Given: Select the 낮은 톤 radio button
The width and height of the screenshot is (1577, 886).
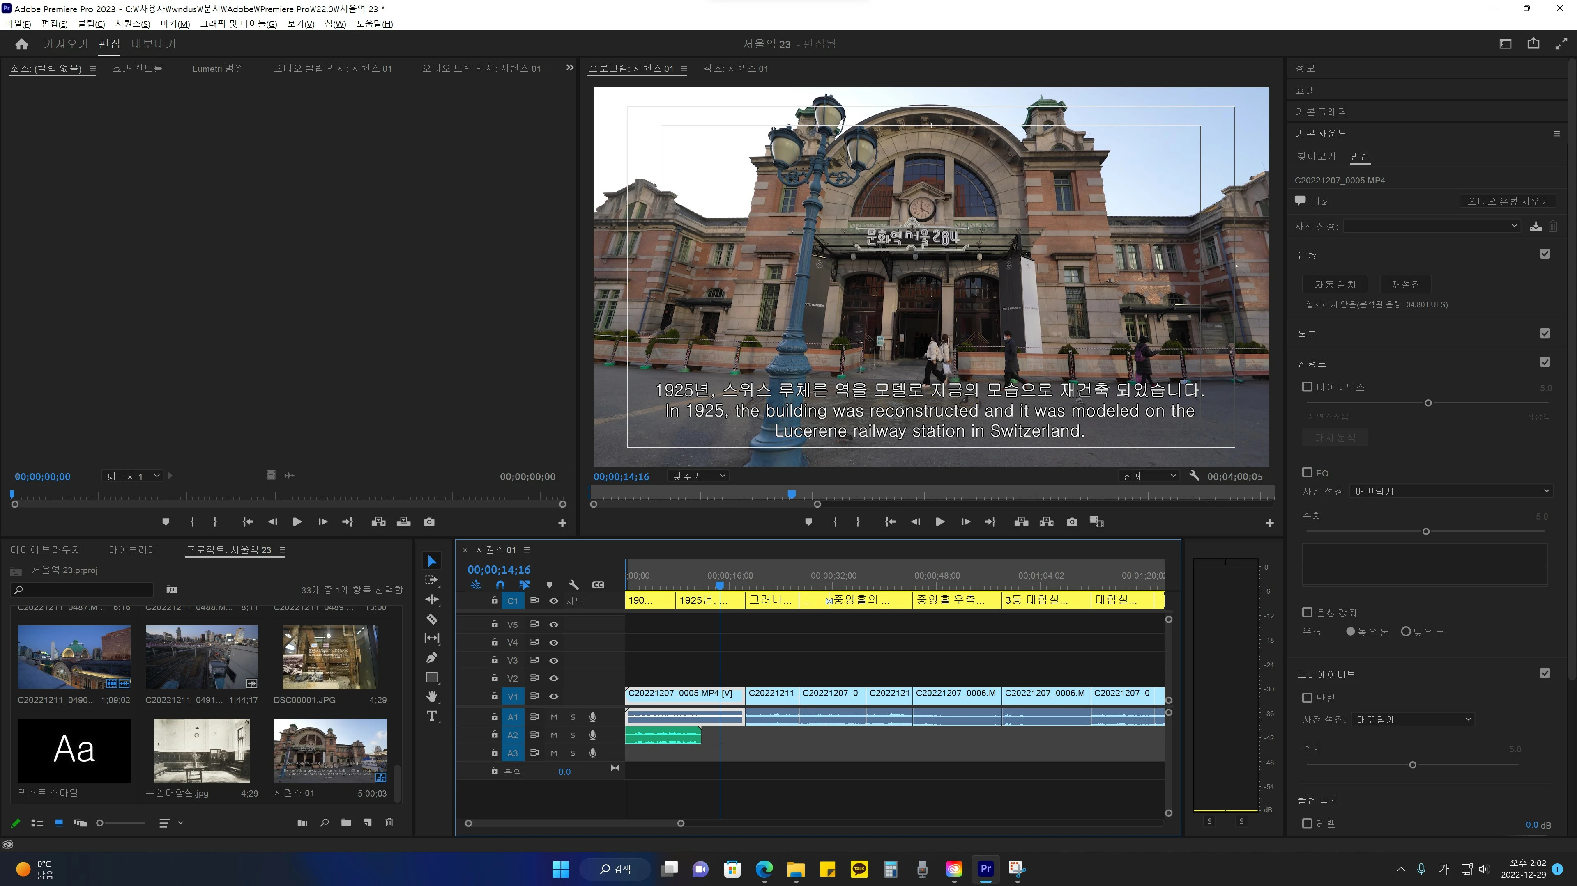Looking at the screenshot, I should point(1406,631).
